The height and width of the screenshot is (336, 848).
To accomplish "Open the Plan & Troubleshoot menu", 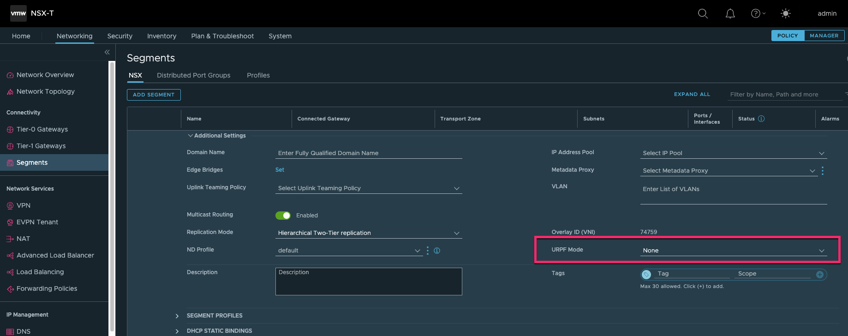I will point(222,36).
